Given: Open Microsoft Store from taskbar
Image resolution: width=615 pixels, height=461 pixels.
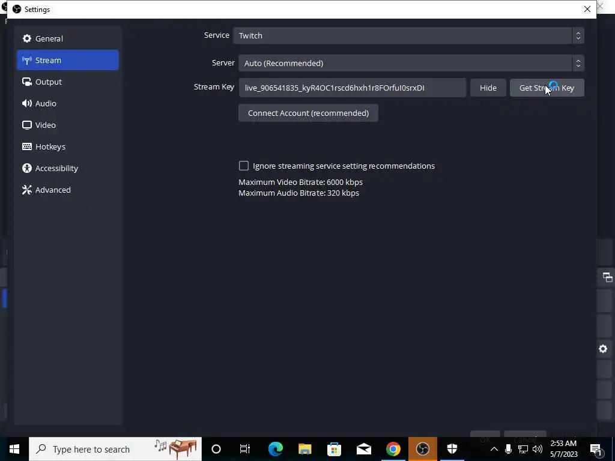Looking at the screenshot, I should (x=334, y=449).
